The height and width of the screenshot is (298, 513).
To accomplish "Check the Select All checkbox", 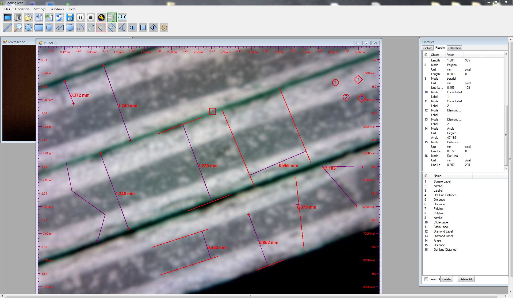I will tap(426, 279).
